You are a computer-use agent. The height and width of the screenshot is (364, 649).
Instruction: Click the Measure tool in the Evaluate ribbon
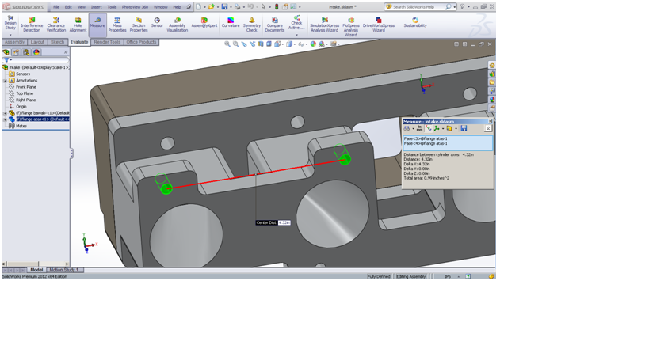tap(97, 22)
